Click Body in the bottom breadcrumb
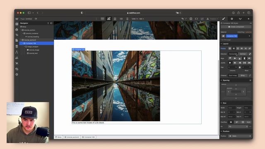 click(58, 137)
